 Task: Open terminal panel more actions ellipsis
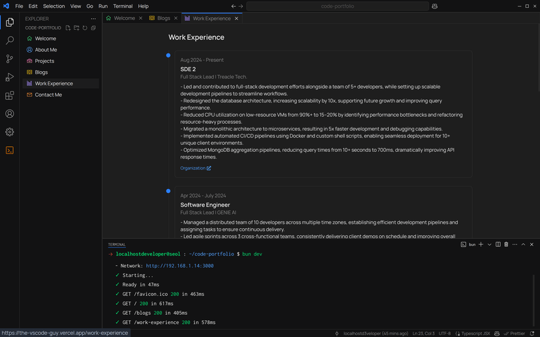(515, 244)
